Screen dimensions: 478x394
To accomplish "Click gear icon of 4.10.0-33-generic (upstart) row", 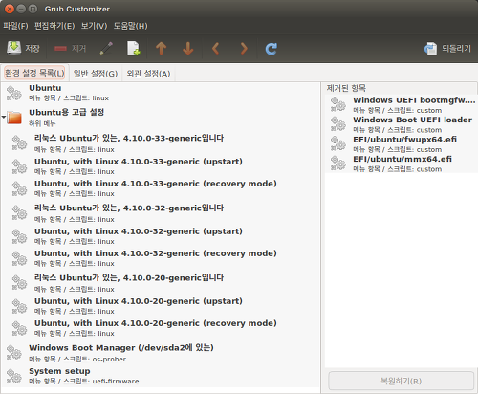I will pos(19,166).
